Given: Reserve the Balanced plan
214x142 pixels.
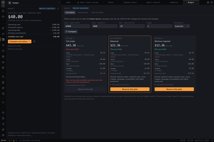Looking at the screenshot, I should (x=130, y=89).
